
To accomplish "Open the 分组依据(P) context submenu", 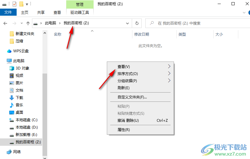I will (x=140, y=81).
